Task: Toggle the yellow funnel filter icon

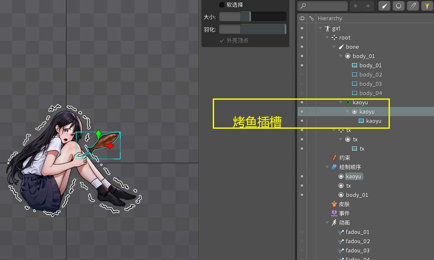Action: (426, 6)
